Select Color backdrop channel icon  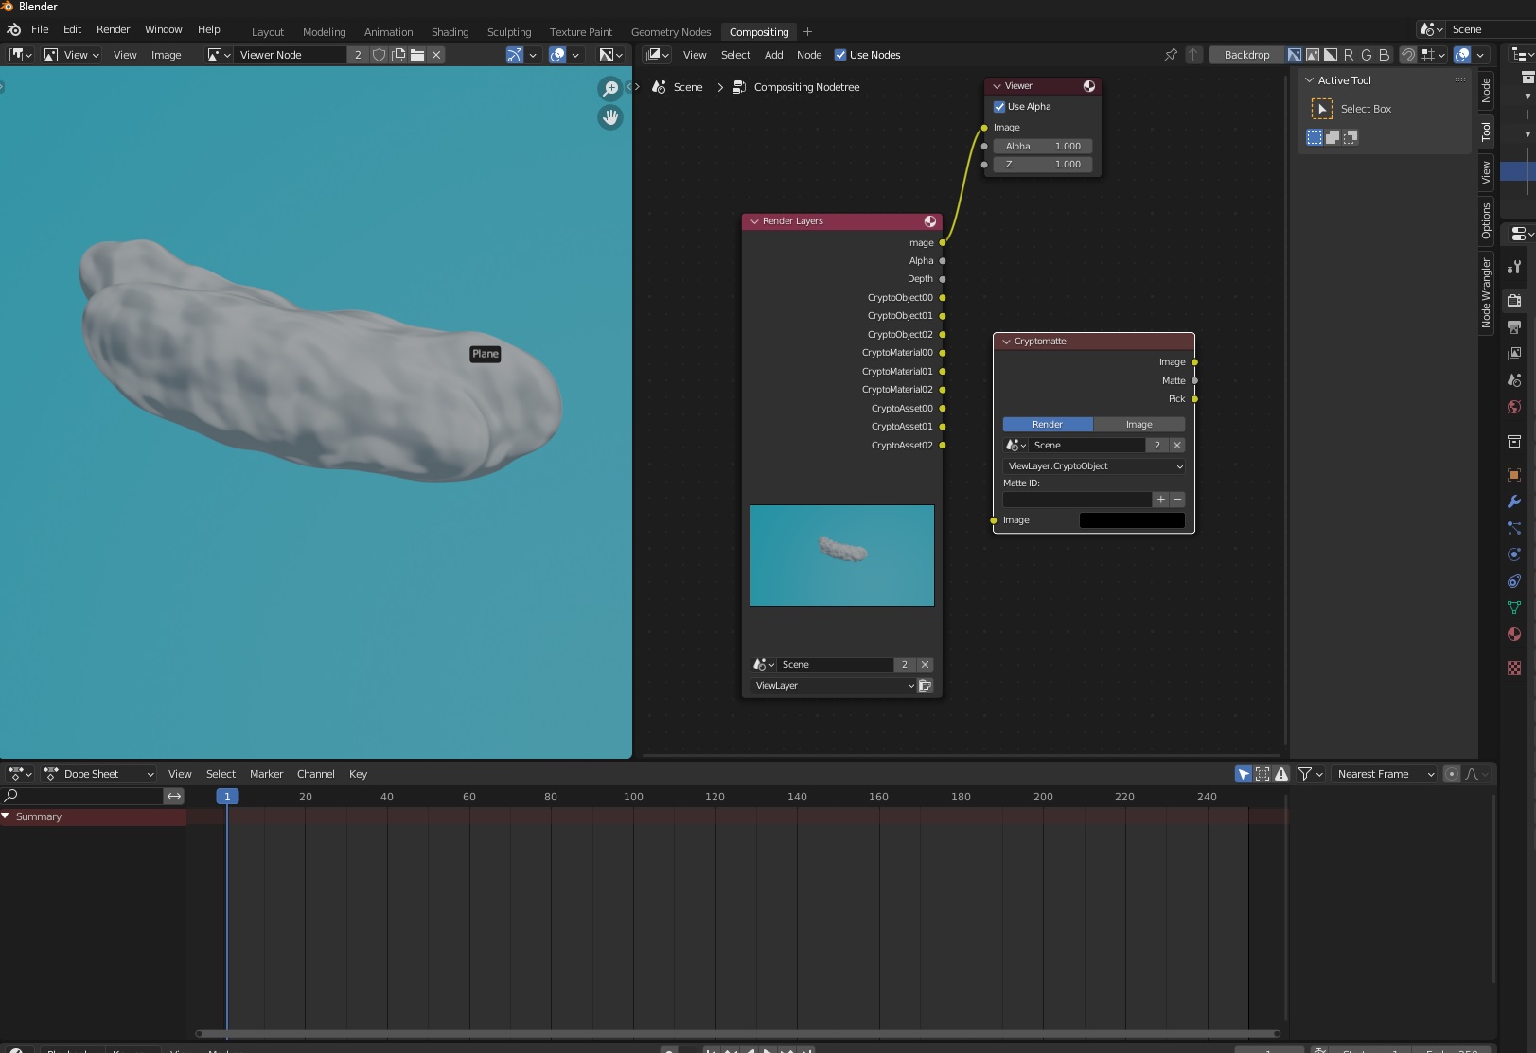(x=1313, y=55)
